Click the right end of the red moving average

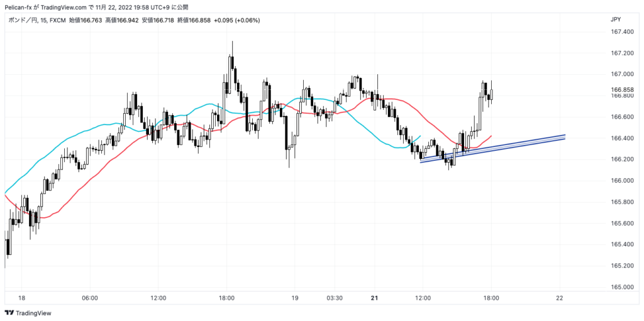490,136
